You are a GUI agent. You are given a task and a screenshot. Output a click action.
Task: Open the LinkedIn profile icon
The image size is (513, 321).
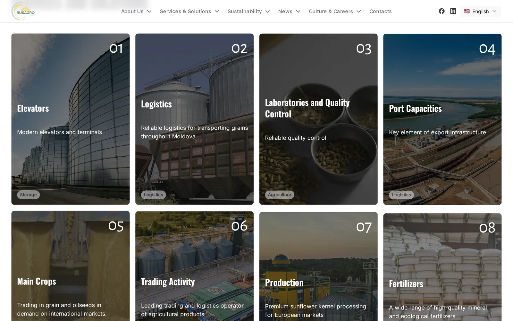[453, 11]
